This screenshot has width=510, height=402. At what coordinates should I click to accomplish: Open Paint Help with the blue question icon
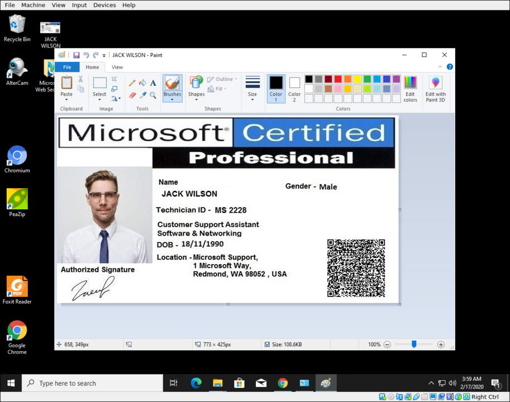click(450, 66)
